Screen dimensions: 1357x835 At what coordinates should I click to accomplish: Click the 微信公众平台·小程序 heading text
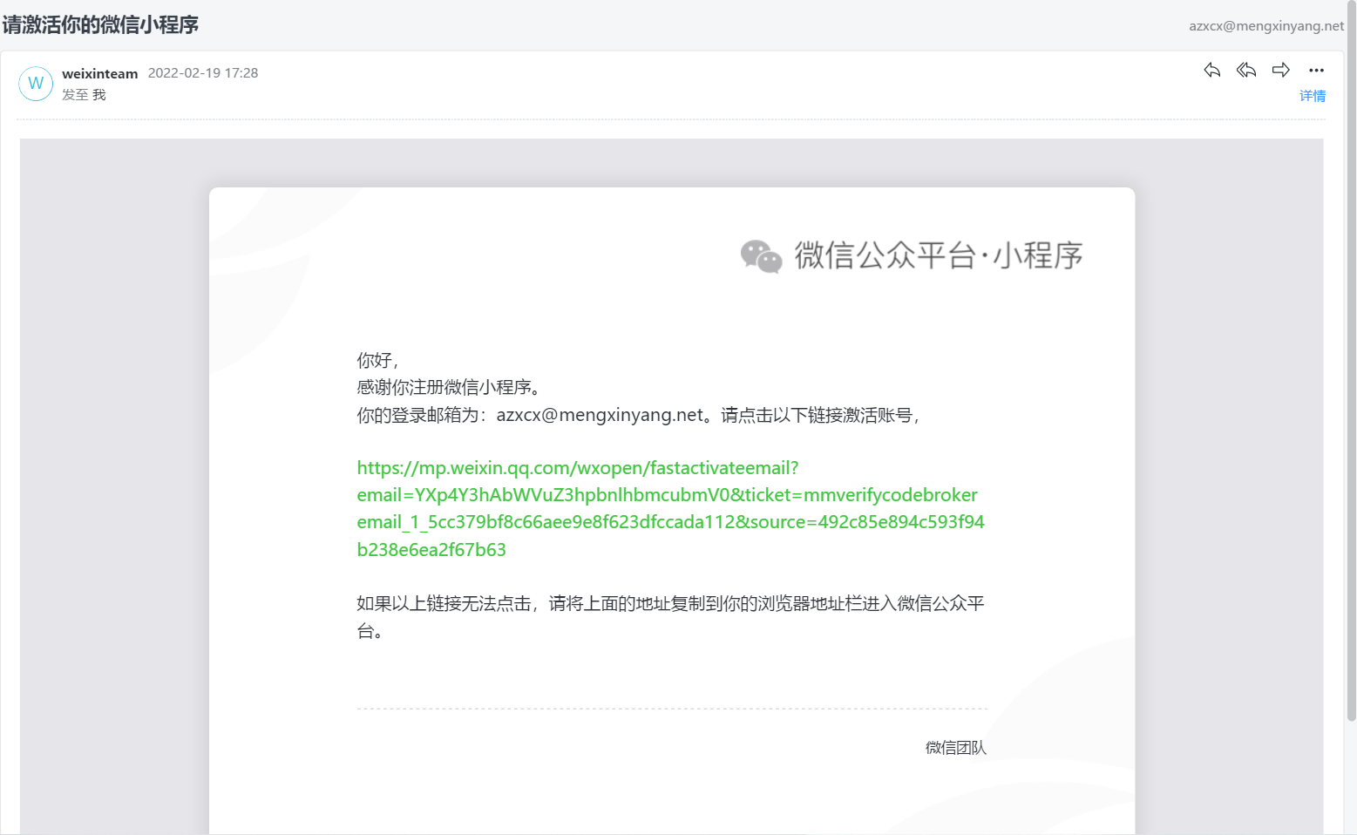point(939,255)
